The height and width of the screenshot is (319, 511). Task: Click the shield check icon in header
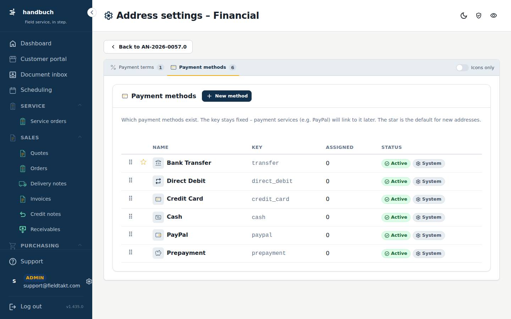[x=479, y=16]
